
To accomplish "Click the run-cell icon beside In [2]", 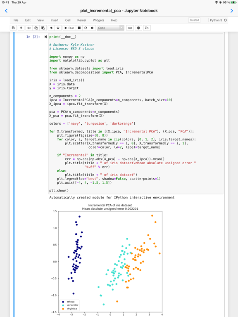I will tap(45, 37).
